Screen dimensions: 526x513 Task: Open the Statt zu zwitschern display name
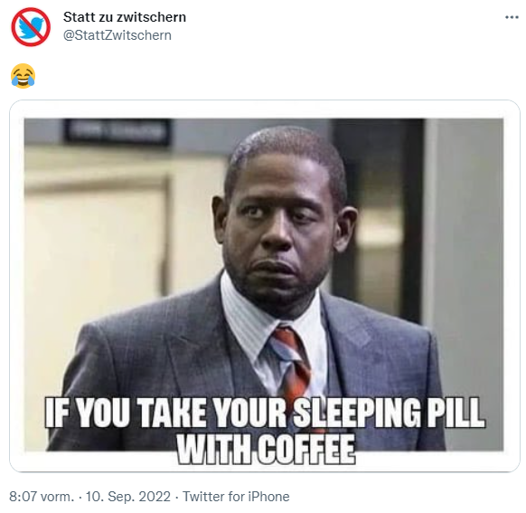click(x=125, y=17)
